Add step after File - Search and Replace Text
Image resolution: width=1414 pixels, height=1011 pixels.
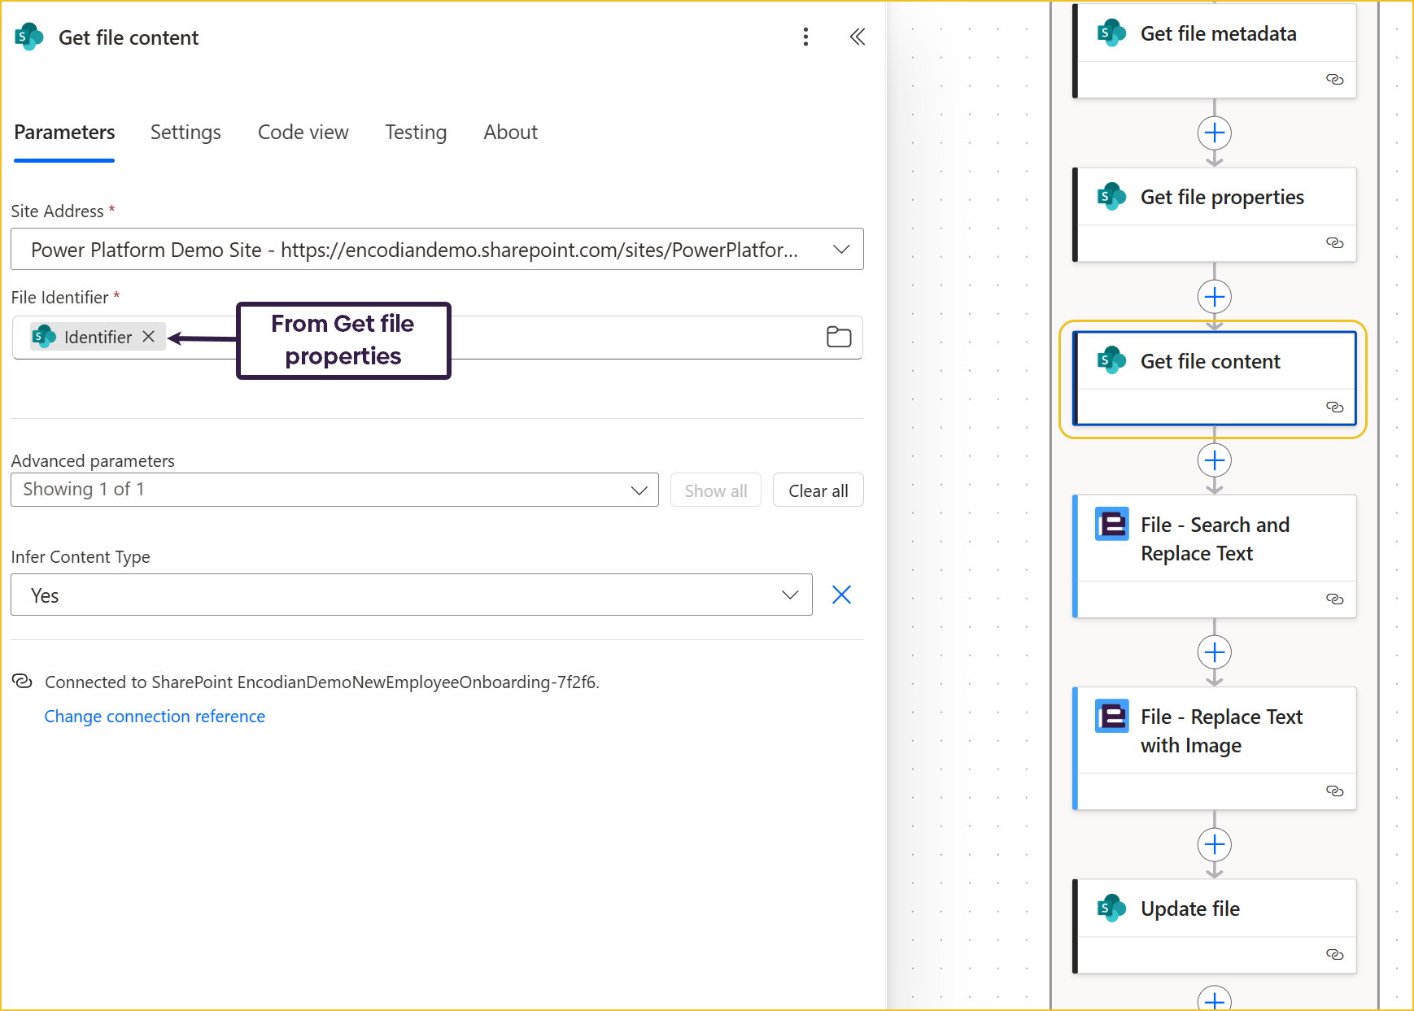pyautogui.click(x=1214, y=652)
